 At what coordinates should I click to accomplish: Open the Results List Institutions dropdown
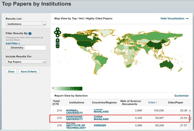(x=26, y=24)
